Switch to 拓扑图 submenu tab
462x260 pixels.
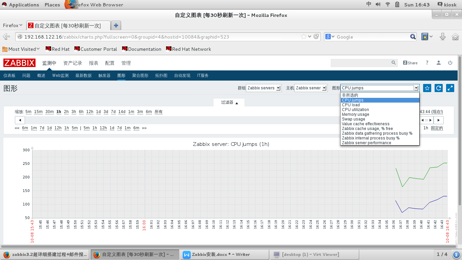(x=161, y=75)
